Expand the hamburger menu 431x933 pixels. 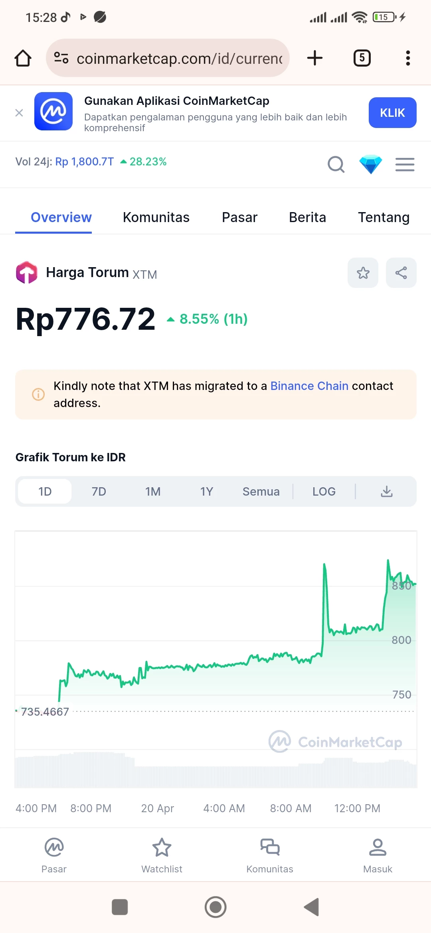405,164
